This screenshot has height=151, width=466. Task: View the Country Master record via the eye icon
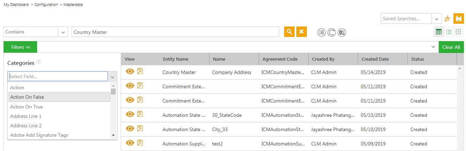(x=130, y=71)
